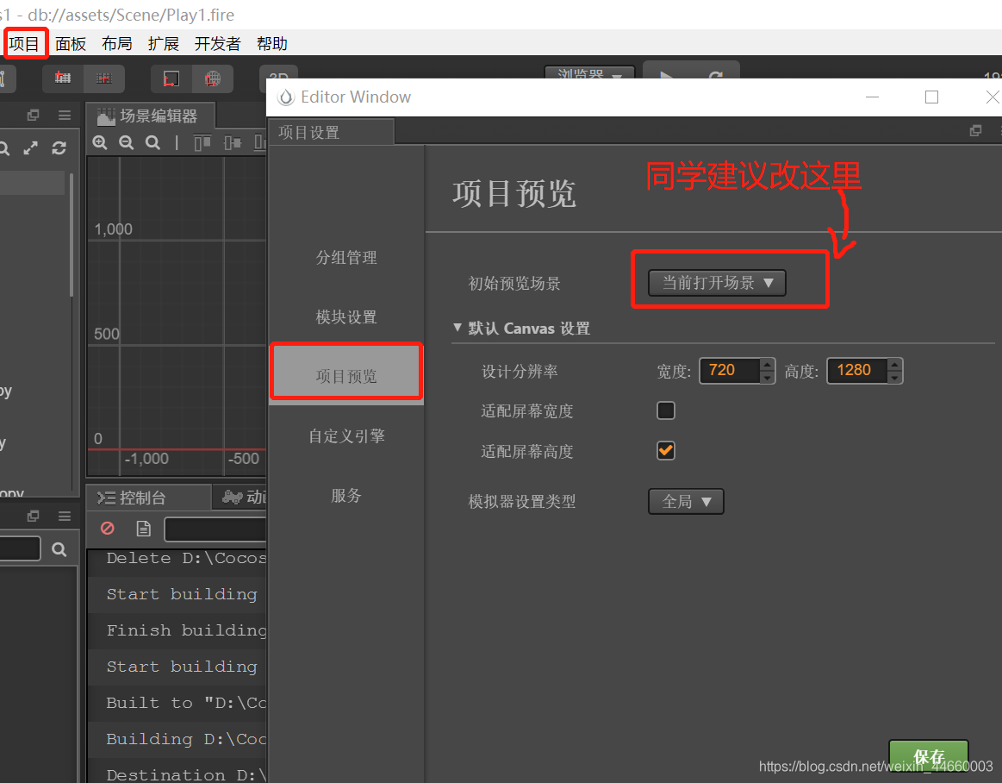
Task: Disable the 适配屏幕高度 checkbox
Action: 666,450
